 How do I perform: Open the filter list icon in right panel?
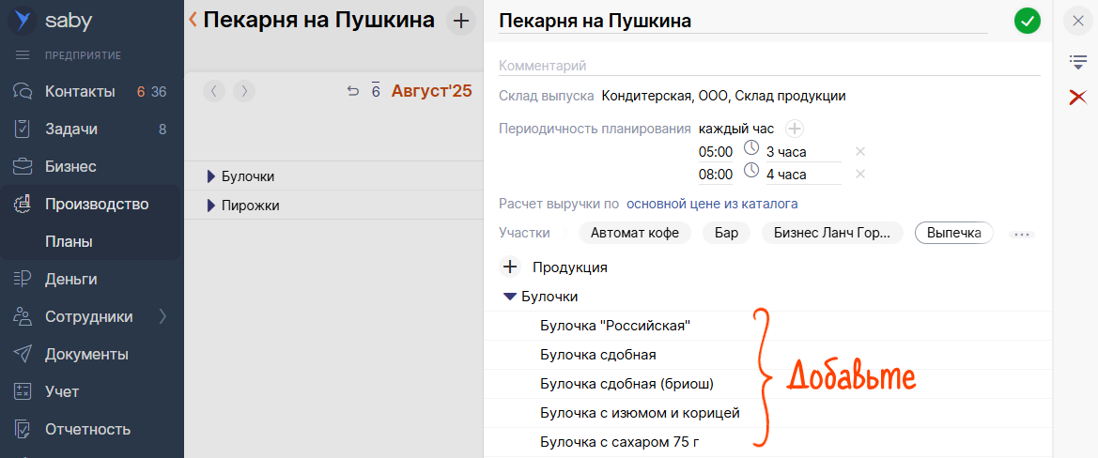[1077, 62]
